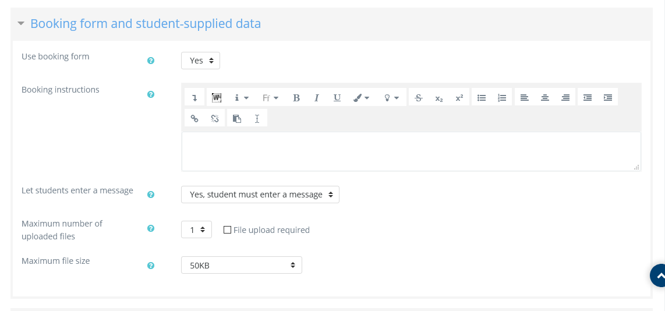Insert an unordered bullet list
The image size is (665, 311).
click(482, 98)
